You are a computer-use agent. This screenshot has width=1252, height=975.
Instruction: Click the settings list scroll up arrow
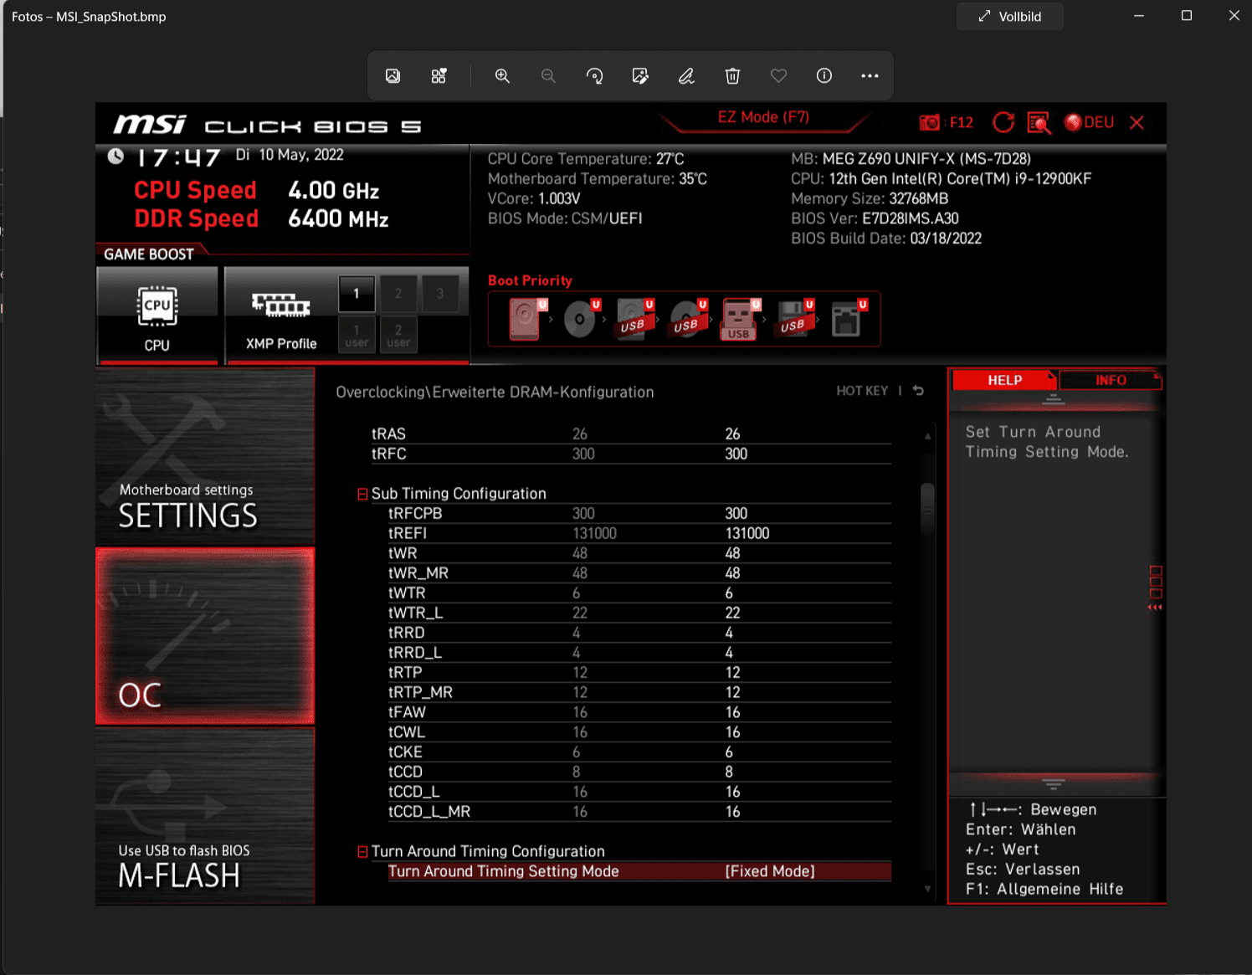(927, 435)
